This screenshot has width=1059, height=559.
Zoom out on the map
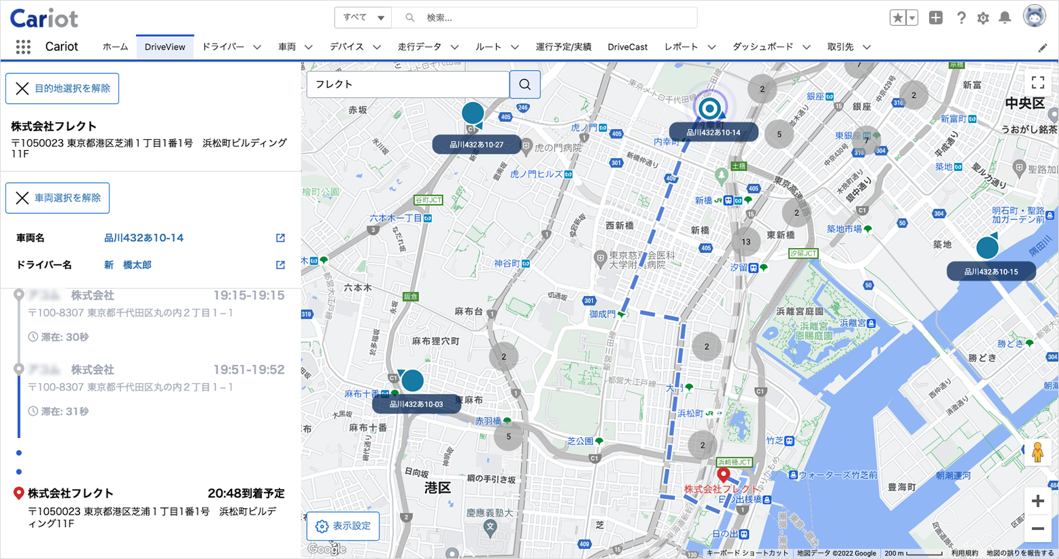1038,528
